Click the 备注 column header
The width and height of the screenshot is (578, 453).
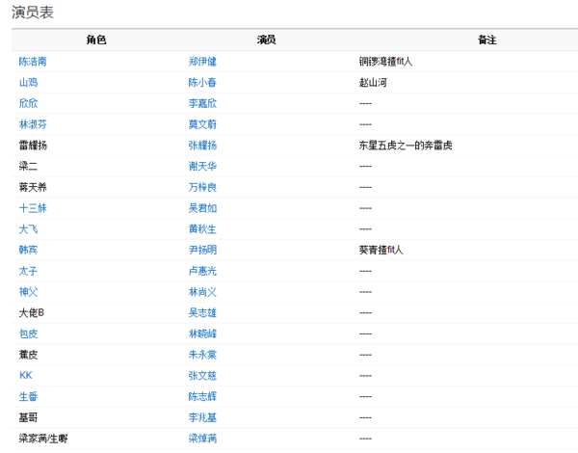(x=486, y=40)
